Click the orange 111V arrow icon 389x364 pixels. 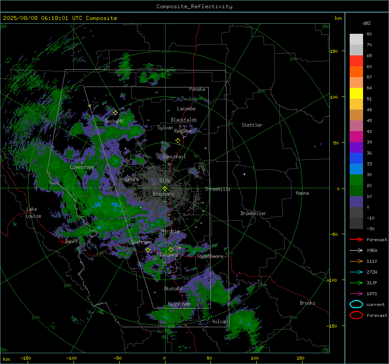point(356,261)
